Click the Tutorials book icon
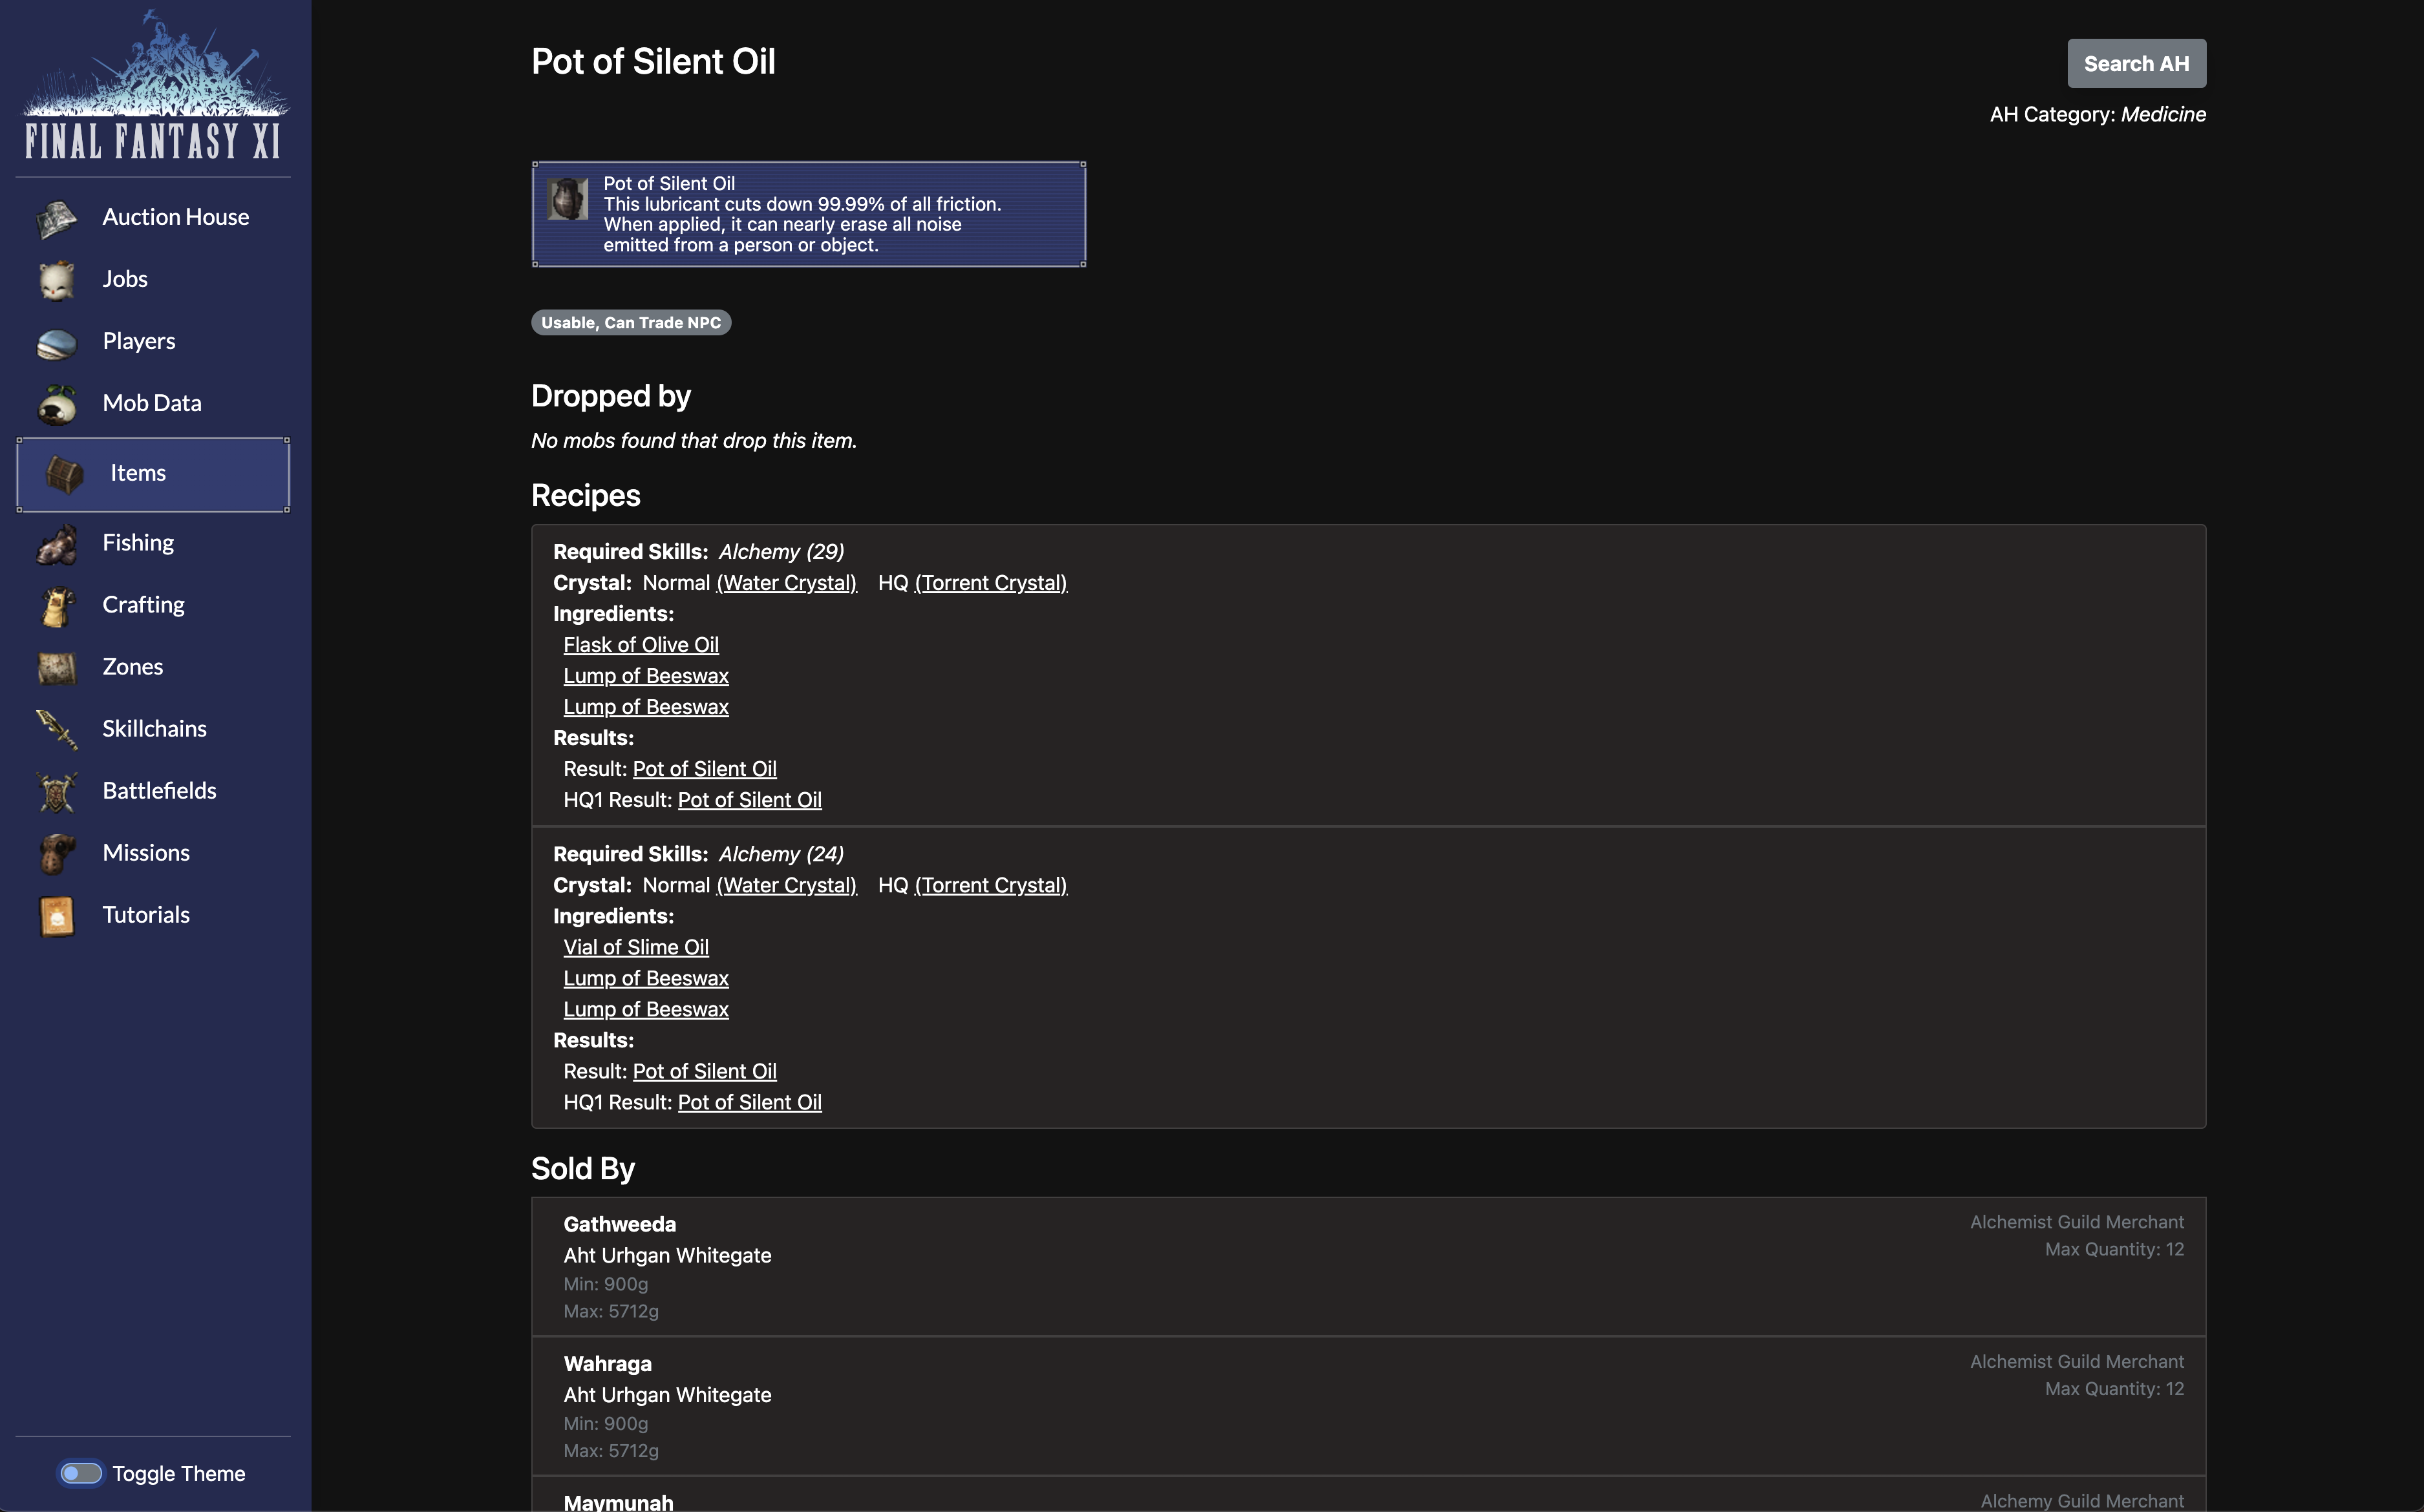 click(x=57, y=916)
